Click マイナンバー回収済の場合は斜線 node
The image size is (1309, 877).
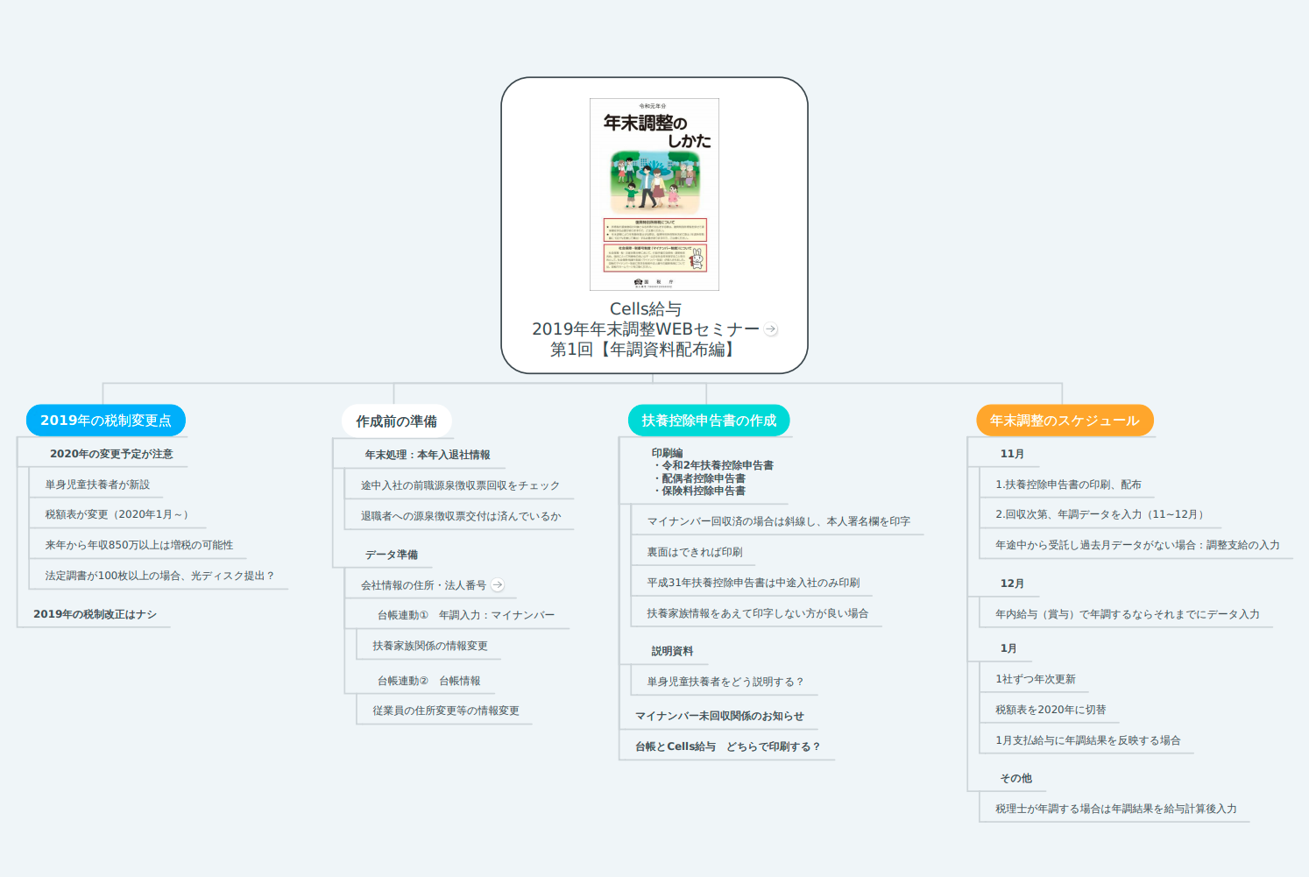[779, 521]
